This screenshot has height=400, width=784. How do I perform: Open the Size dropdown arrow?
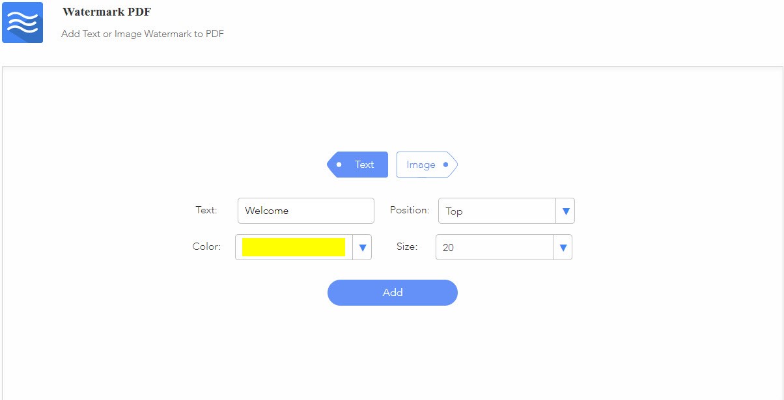(563, 247)
